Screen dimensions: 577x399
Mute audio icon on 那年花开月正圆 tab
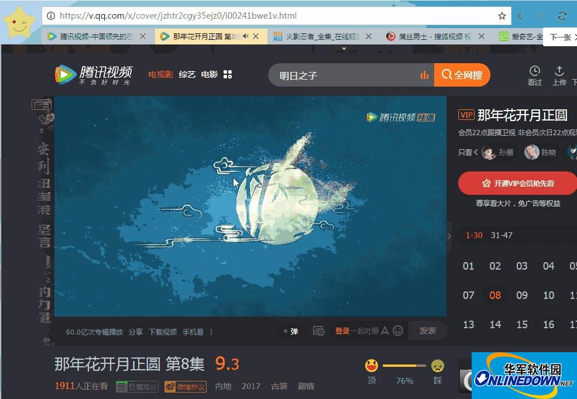(245, 36)
